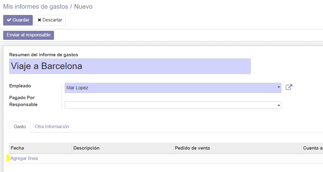Viewport: 323px width, 172px height.
Task: Open the Responsable dropdown arrow
Action: click(x=279, y=105)
